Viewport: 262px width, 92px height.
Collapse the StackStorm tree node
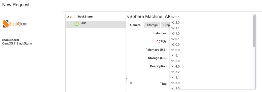[x=68, y=17]
